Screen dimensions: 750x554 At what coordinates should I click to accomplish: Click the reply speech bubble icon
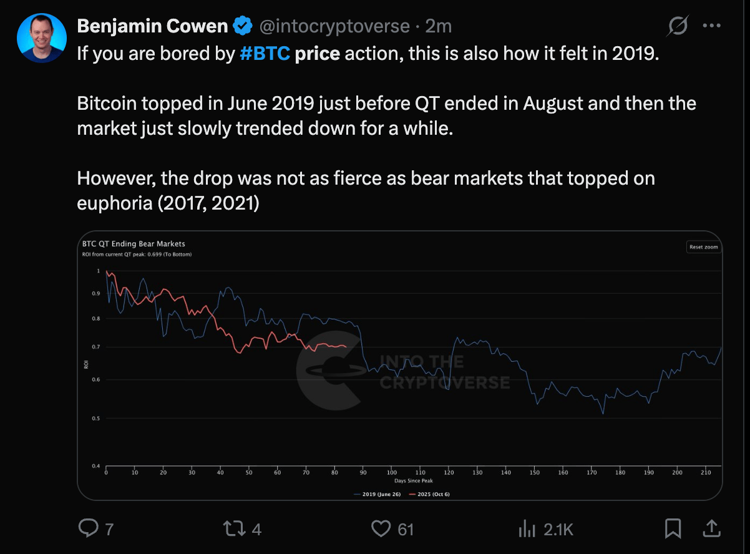(x=88, y=529)
